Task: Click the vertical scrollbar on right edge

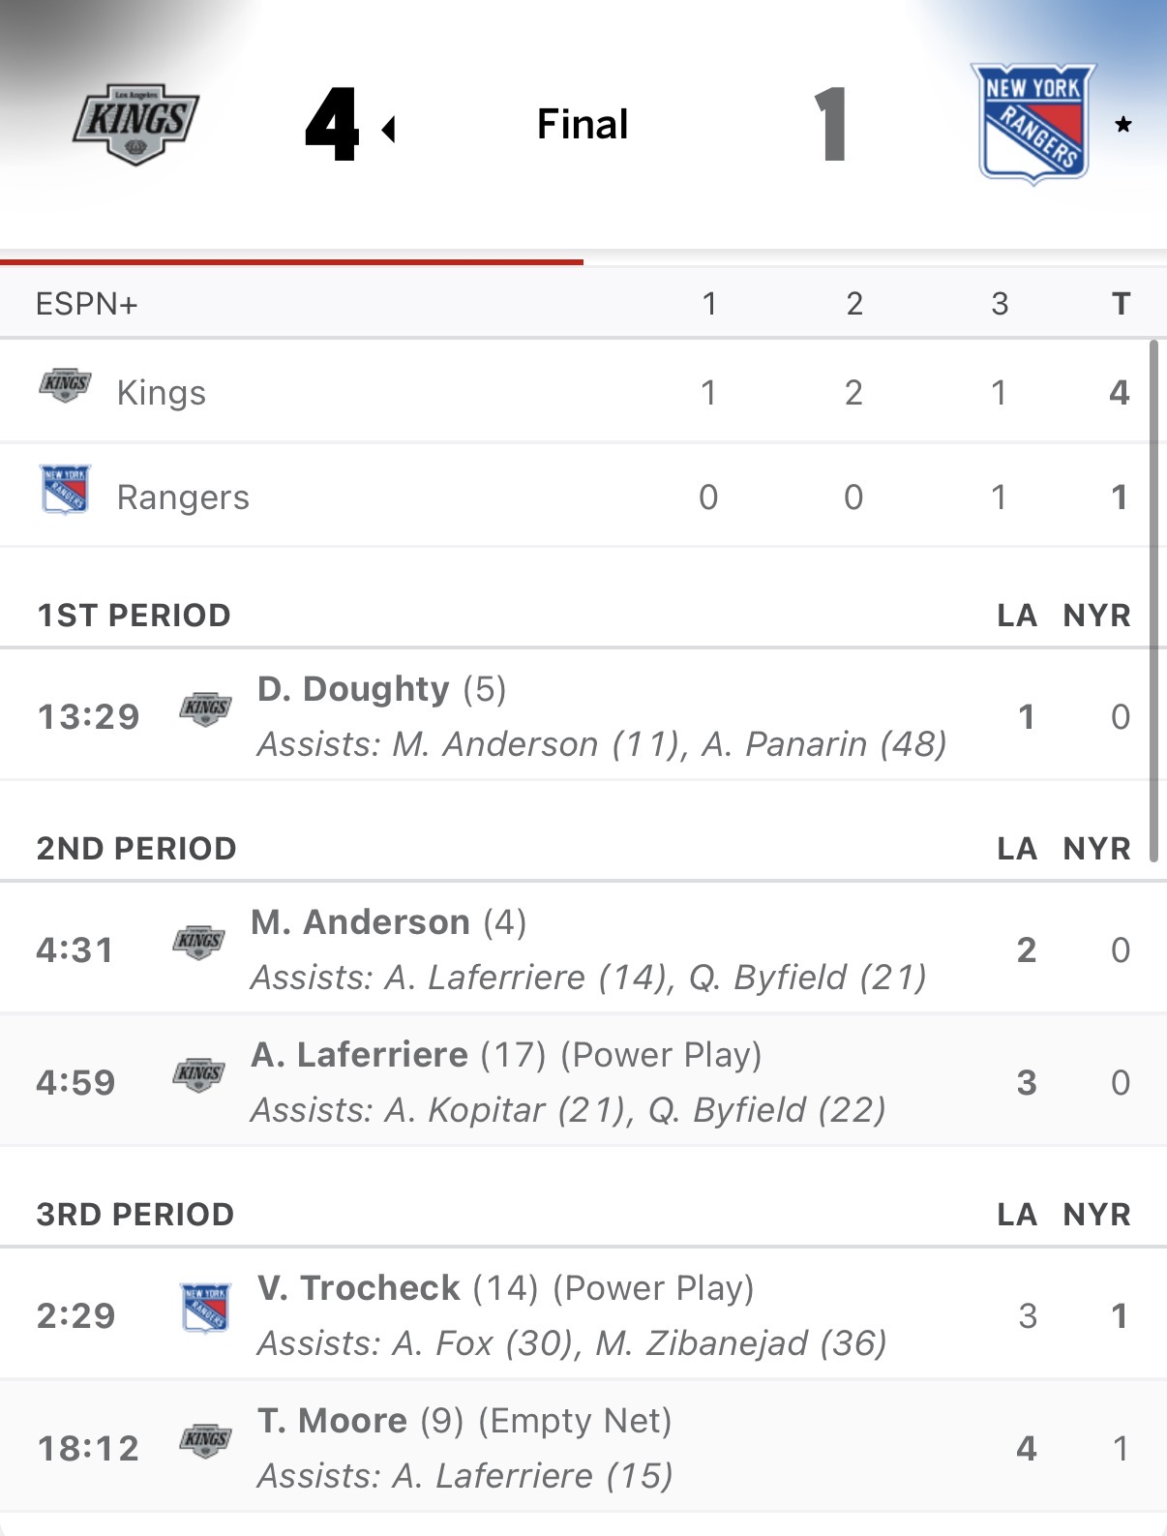Action: pyautogui.click(x=1153, y=600)
